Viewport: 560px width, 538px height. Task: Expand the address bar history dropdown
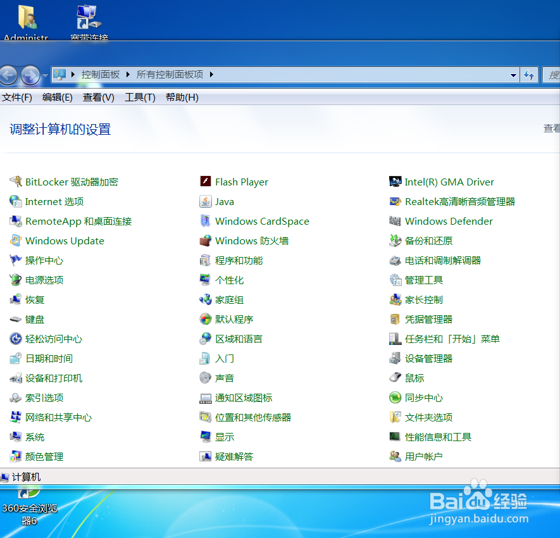(513, 75)
